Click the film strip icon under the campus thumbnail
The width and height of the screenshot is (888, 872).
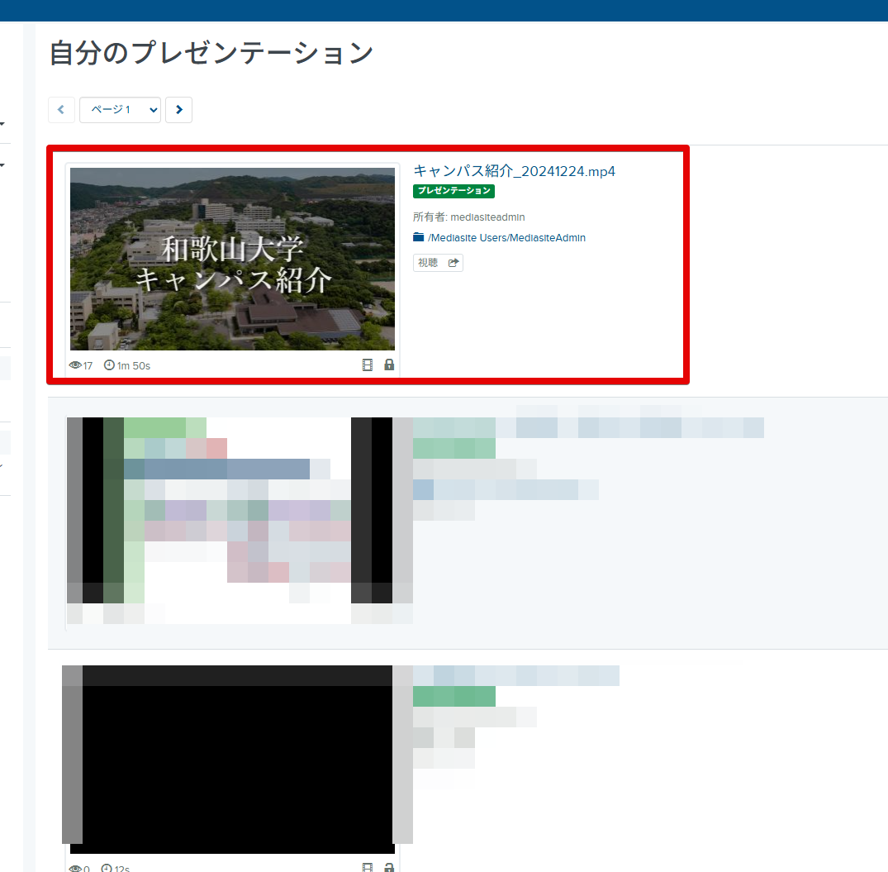click(368, 365)
